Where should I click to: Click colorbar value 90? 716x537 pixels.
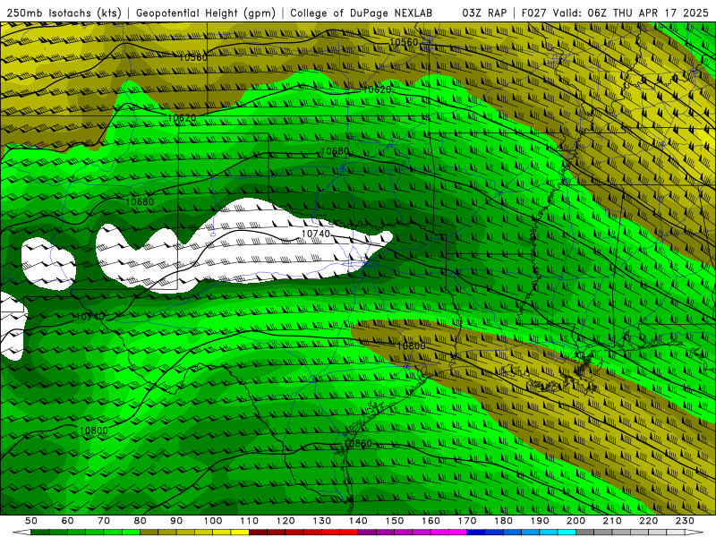coord(176,521)
